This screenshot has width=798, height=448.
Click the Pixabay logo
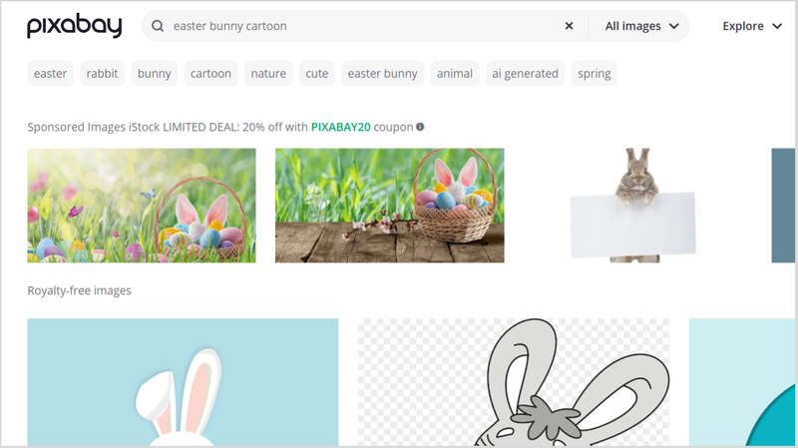tap(74, 26)
